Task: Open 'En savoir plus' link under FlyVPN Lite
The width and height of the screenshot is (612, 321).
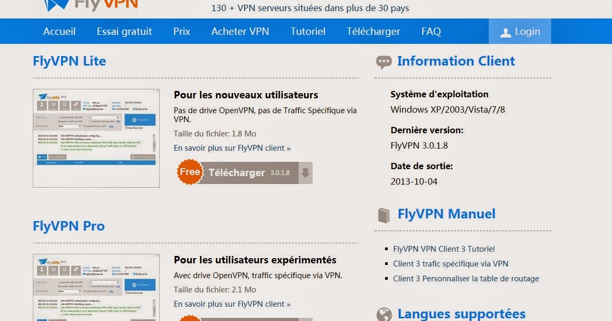Action: [x=232, y=148]
